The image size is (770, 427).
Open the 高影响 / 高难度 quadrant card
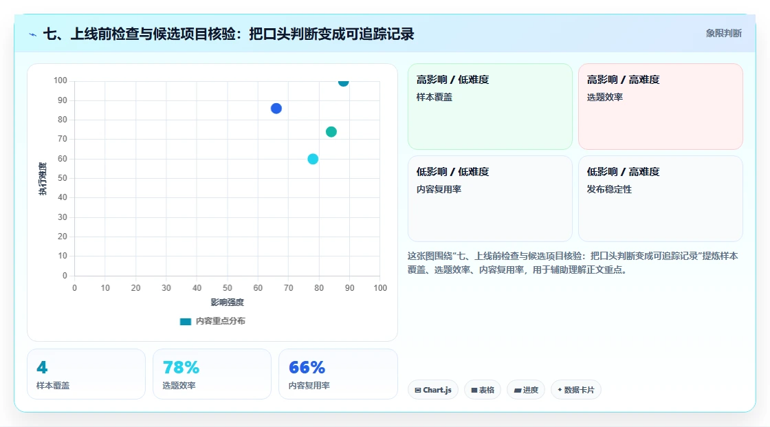[x=661, y=106]
